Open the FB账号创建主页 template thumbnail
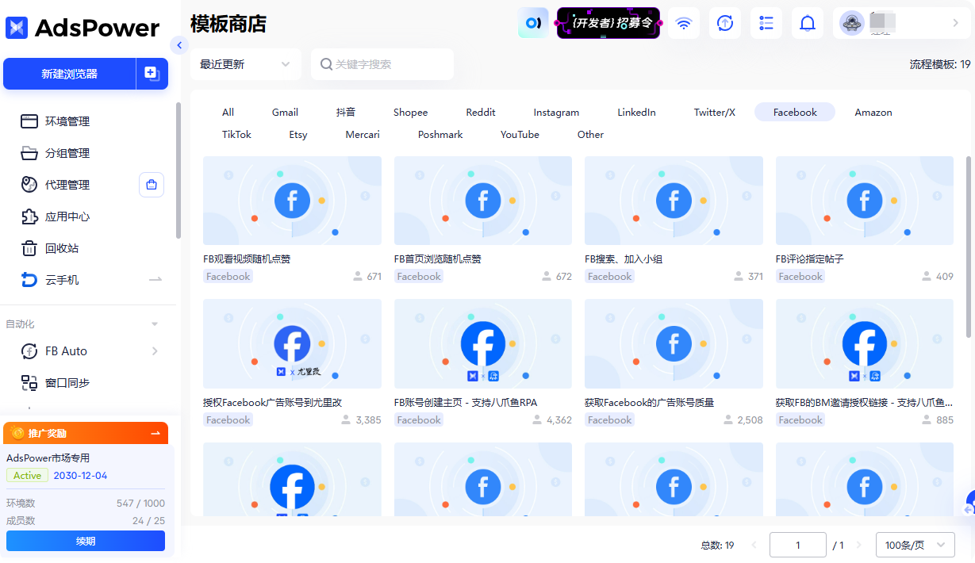Image resolution: width=975 pixels, height=563 pixels. (483, 343)
